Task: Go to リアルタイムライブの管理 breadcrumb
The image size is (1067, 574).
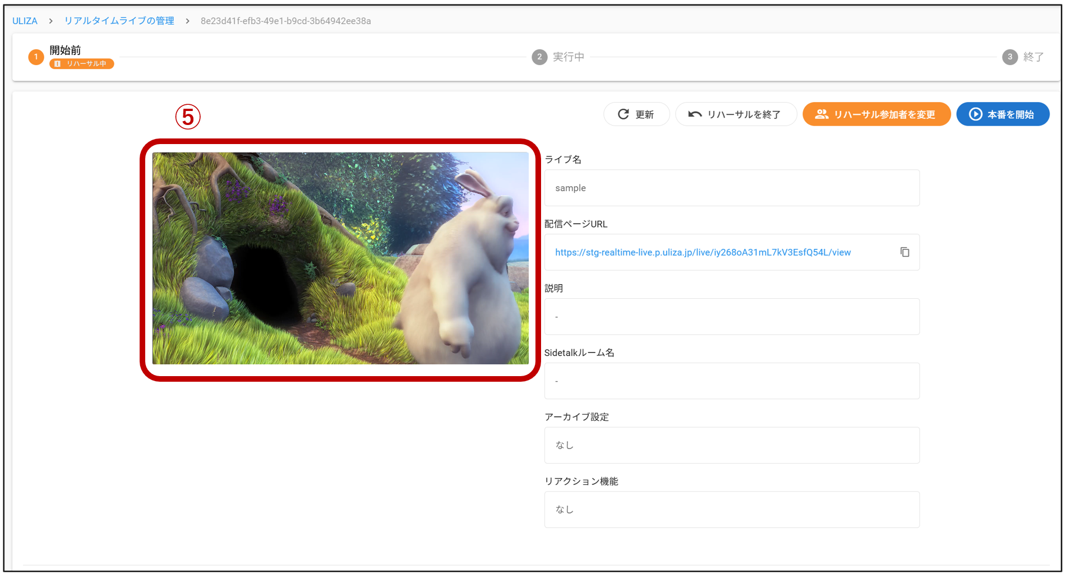Action: click(119, 21)
